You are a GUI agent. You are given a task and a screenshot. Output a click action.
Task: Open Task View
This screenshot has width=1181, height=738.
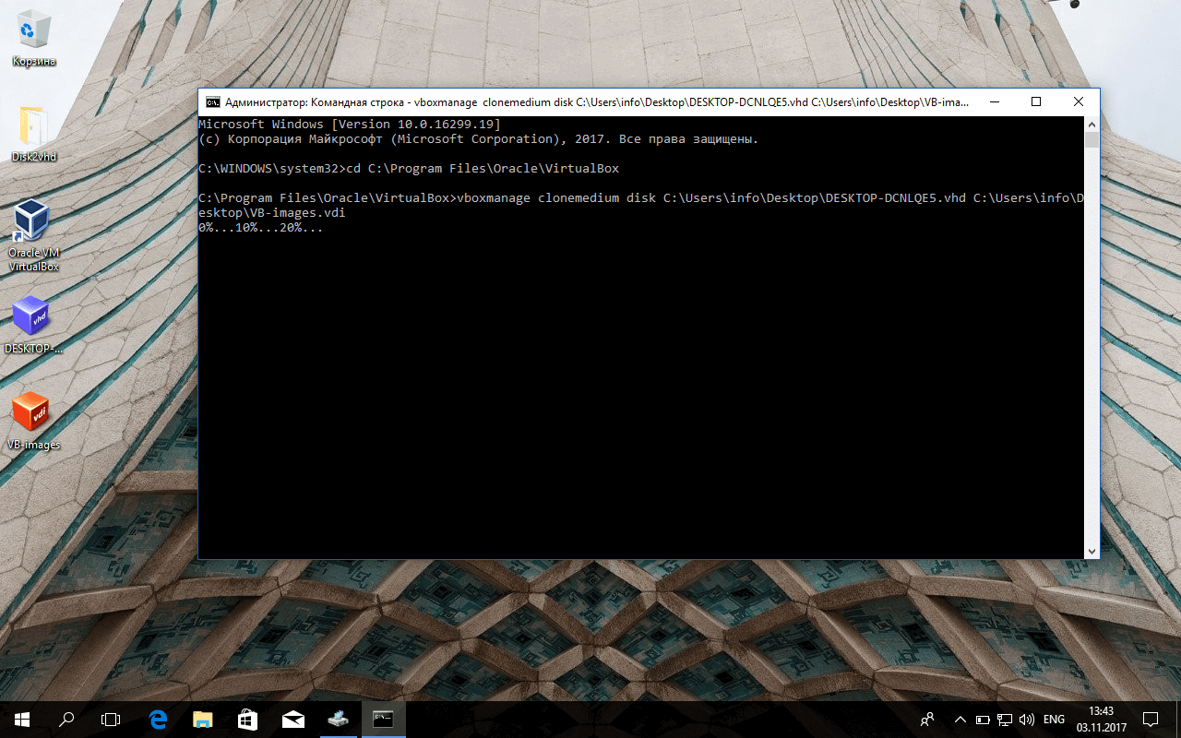pos(111,720)
